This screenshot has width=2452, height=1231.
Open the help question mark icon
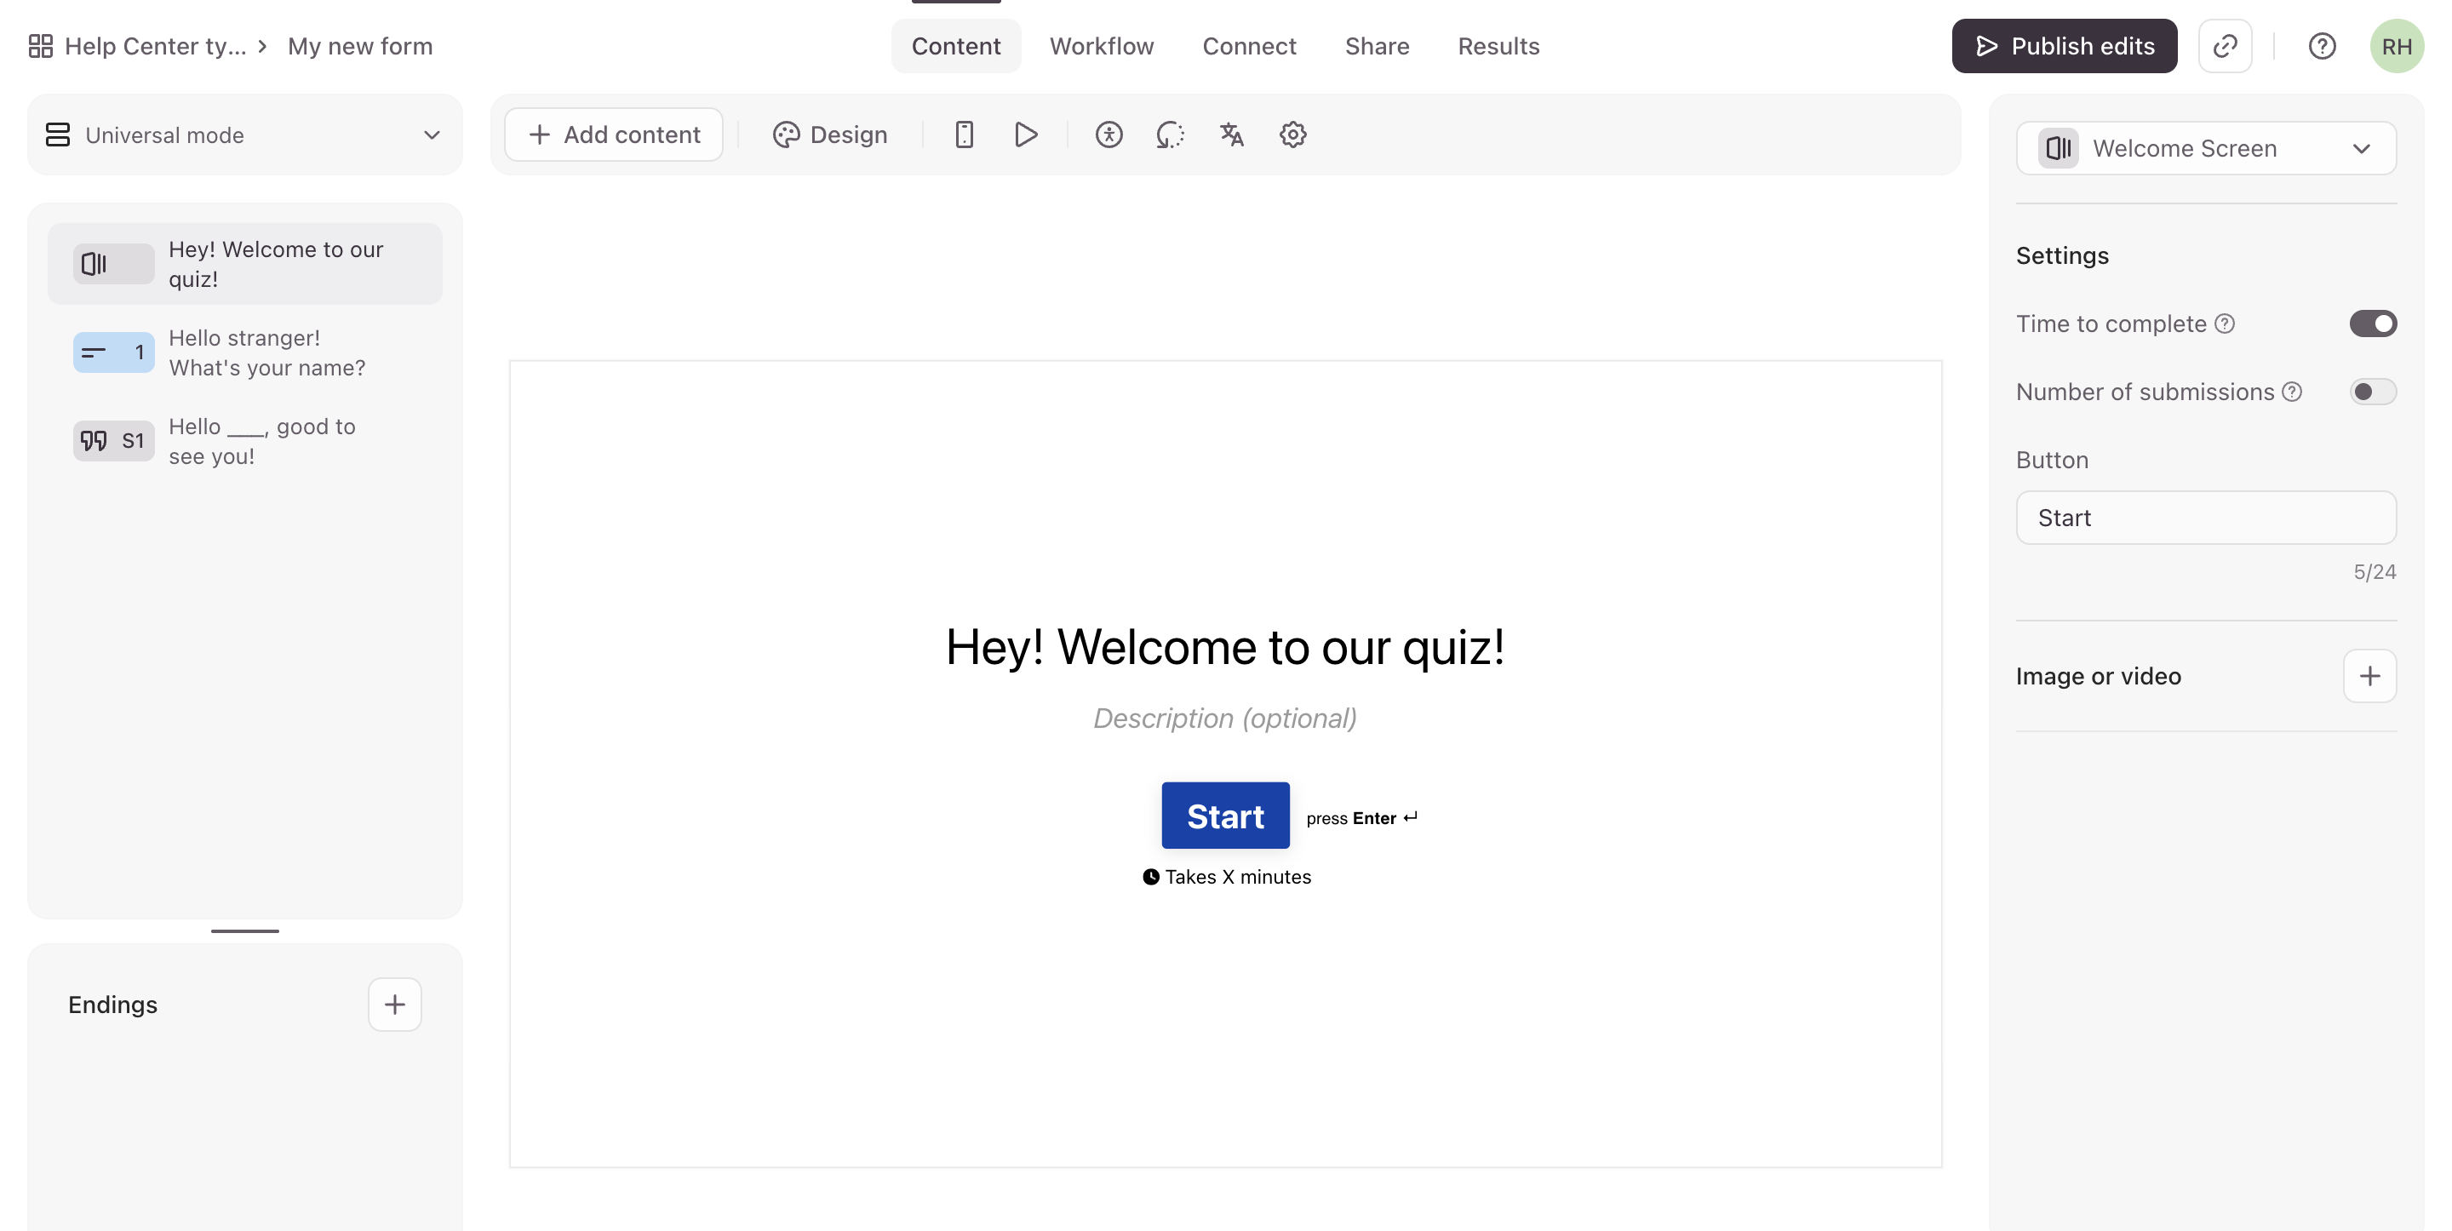tap(2322, 46)
